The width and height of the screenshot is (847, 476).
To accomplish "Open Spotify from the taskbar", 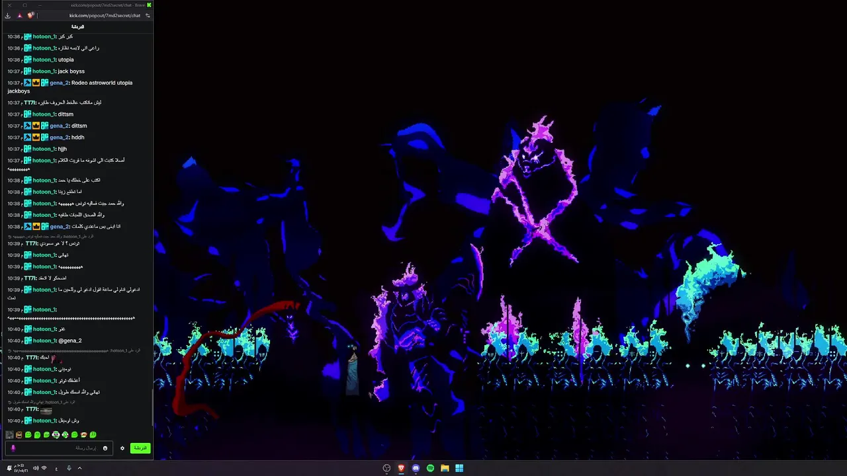I will [430, 468].
